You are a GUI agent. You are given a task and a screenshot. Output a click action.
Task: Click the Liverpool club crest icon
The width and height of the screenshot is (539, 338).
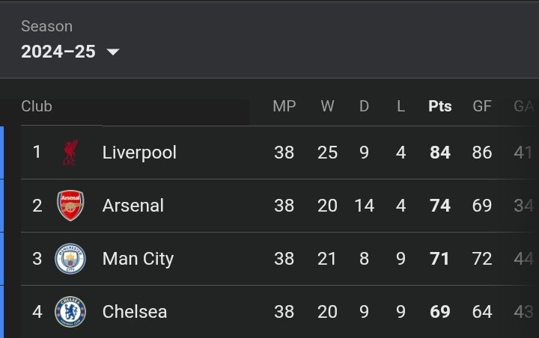pyautogui.click(x=70, y=152)
